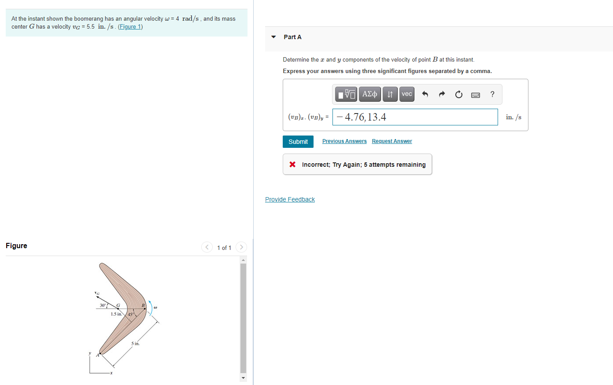Viewport: 613px width, 385px height.
Task: Request the answer for Part A
Action: click(x=391, y=141)
